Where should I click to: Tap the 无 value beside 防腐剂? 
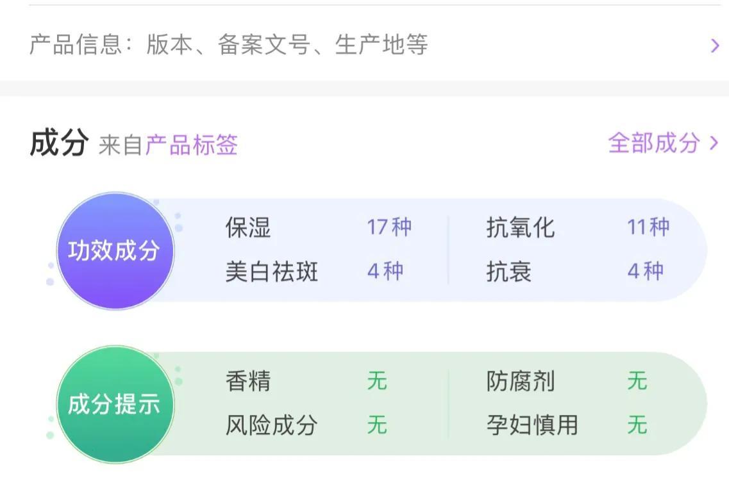[x=637, y=381]
